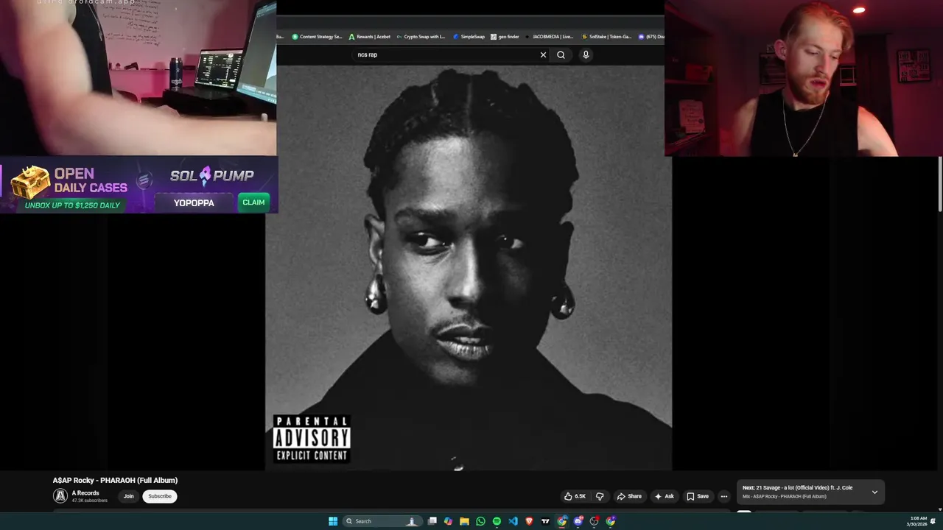Screen dimensions: 943x530
Task: Open Spotify from the taskbar
Action: 497,521
